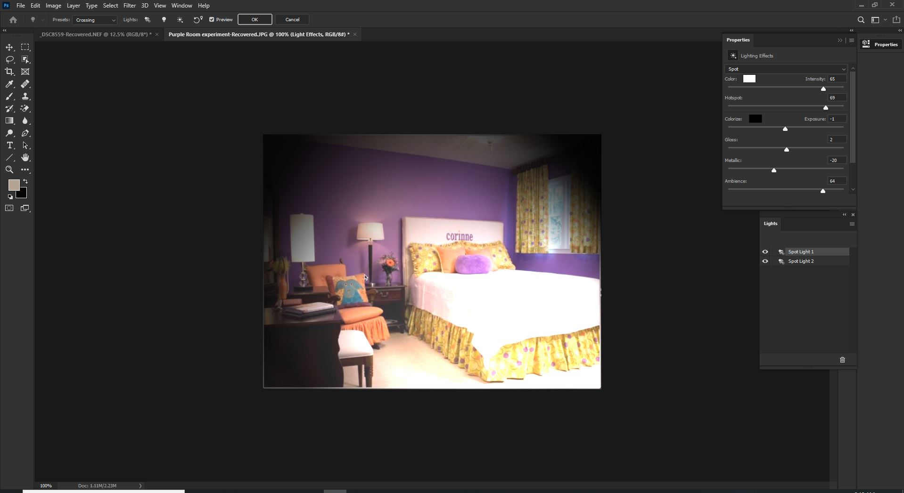Cancel the Lighting Effects dialog
The height and width of the screenshot is (493, 904).
coord(291,19)
